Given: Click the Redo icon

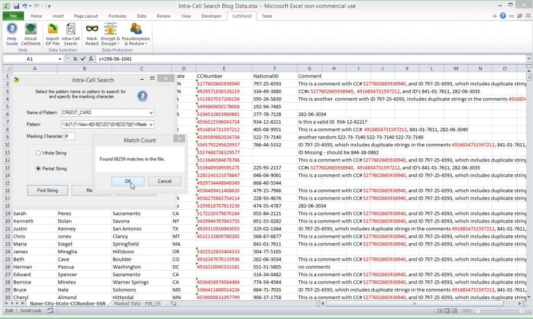Looking at the screenshot, I should click(37, 6).
